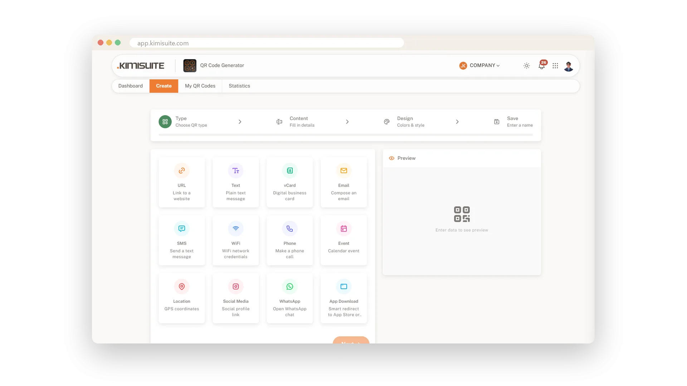Click the wizard progress bar
Viewport: 687px width, 386px height.
pyautogui.click(x=346, y=135)
